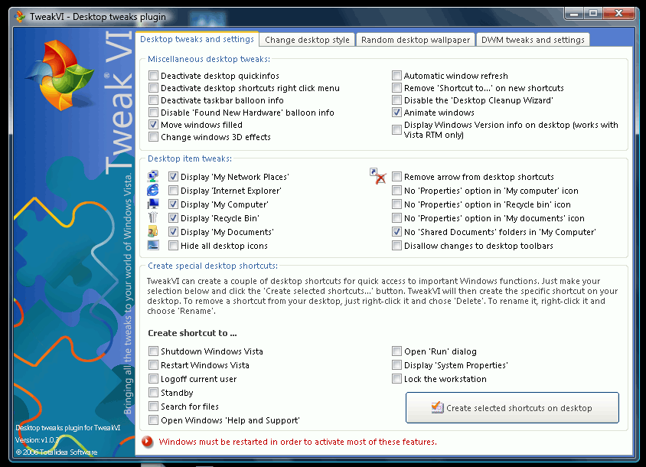Click the TweakVI title bar app icon
The image size is (646, 467).
point(20,17)
